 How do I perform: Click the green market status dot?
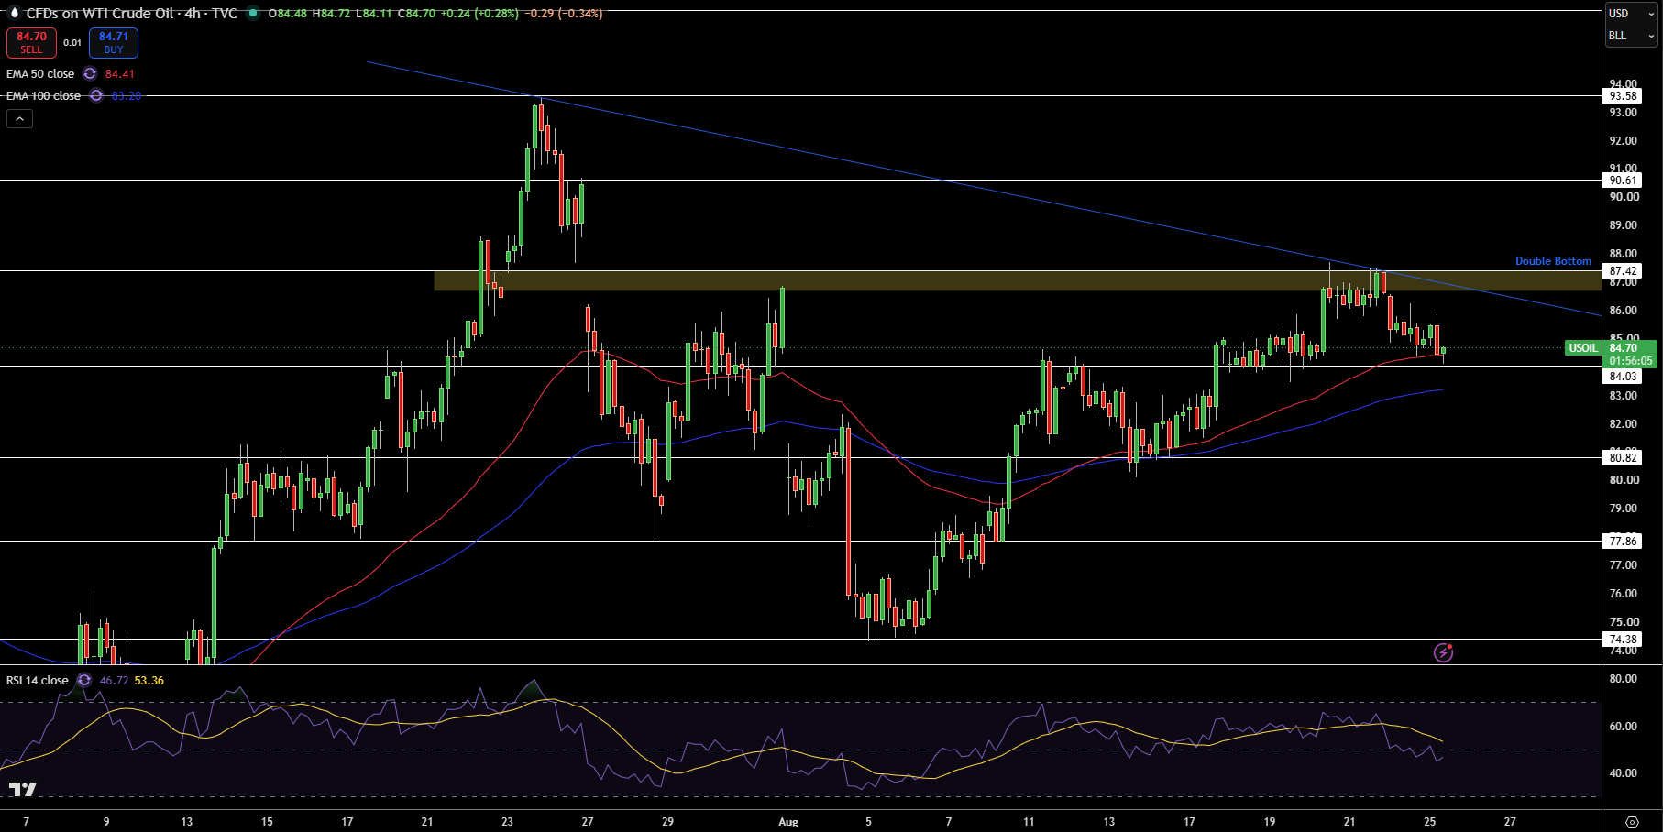(x=253, y=14)
